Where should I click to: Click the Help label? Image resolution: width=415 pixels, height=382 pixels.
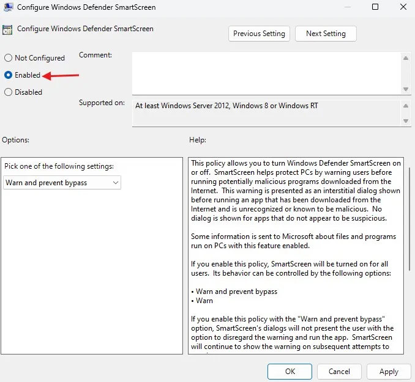(198, 140)
